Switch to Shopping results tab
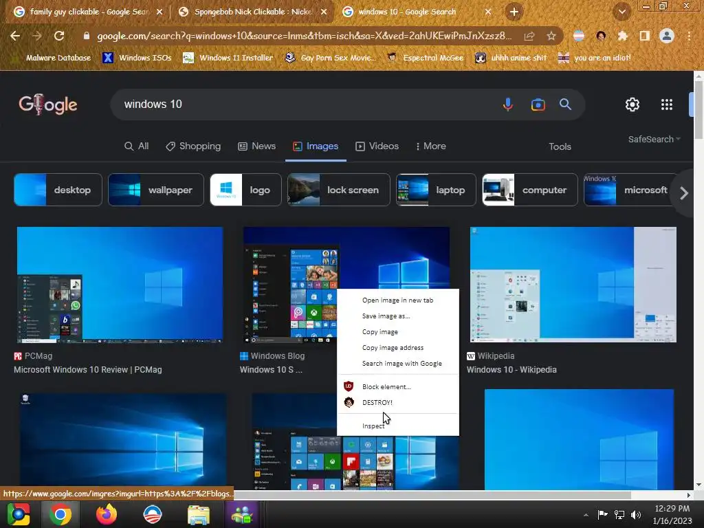The width and height of the screenshot is (704, 528). pyautogui.click(x=193, y=146)
